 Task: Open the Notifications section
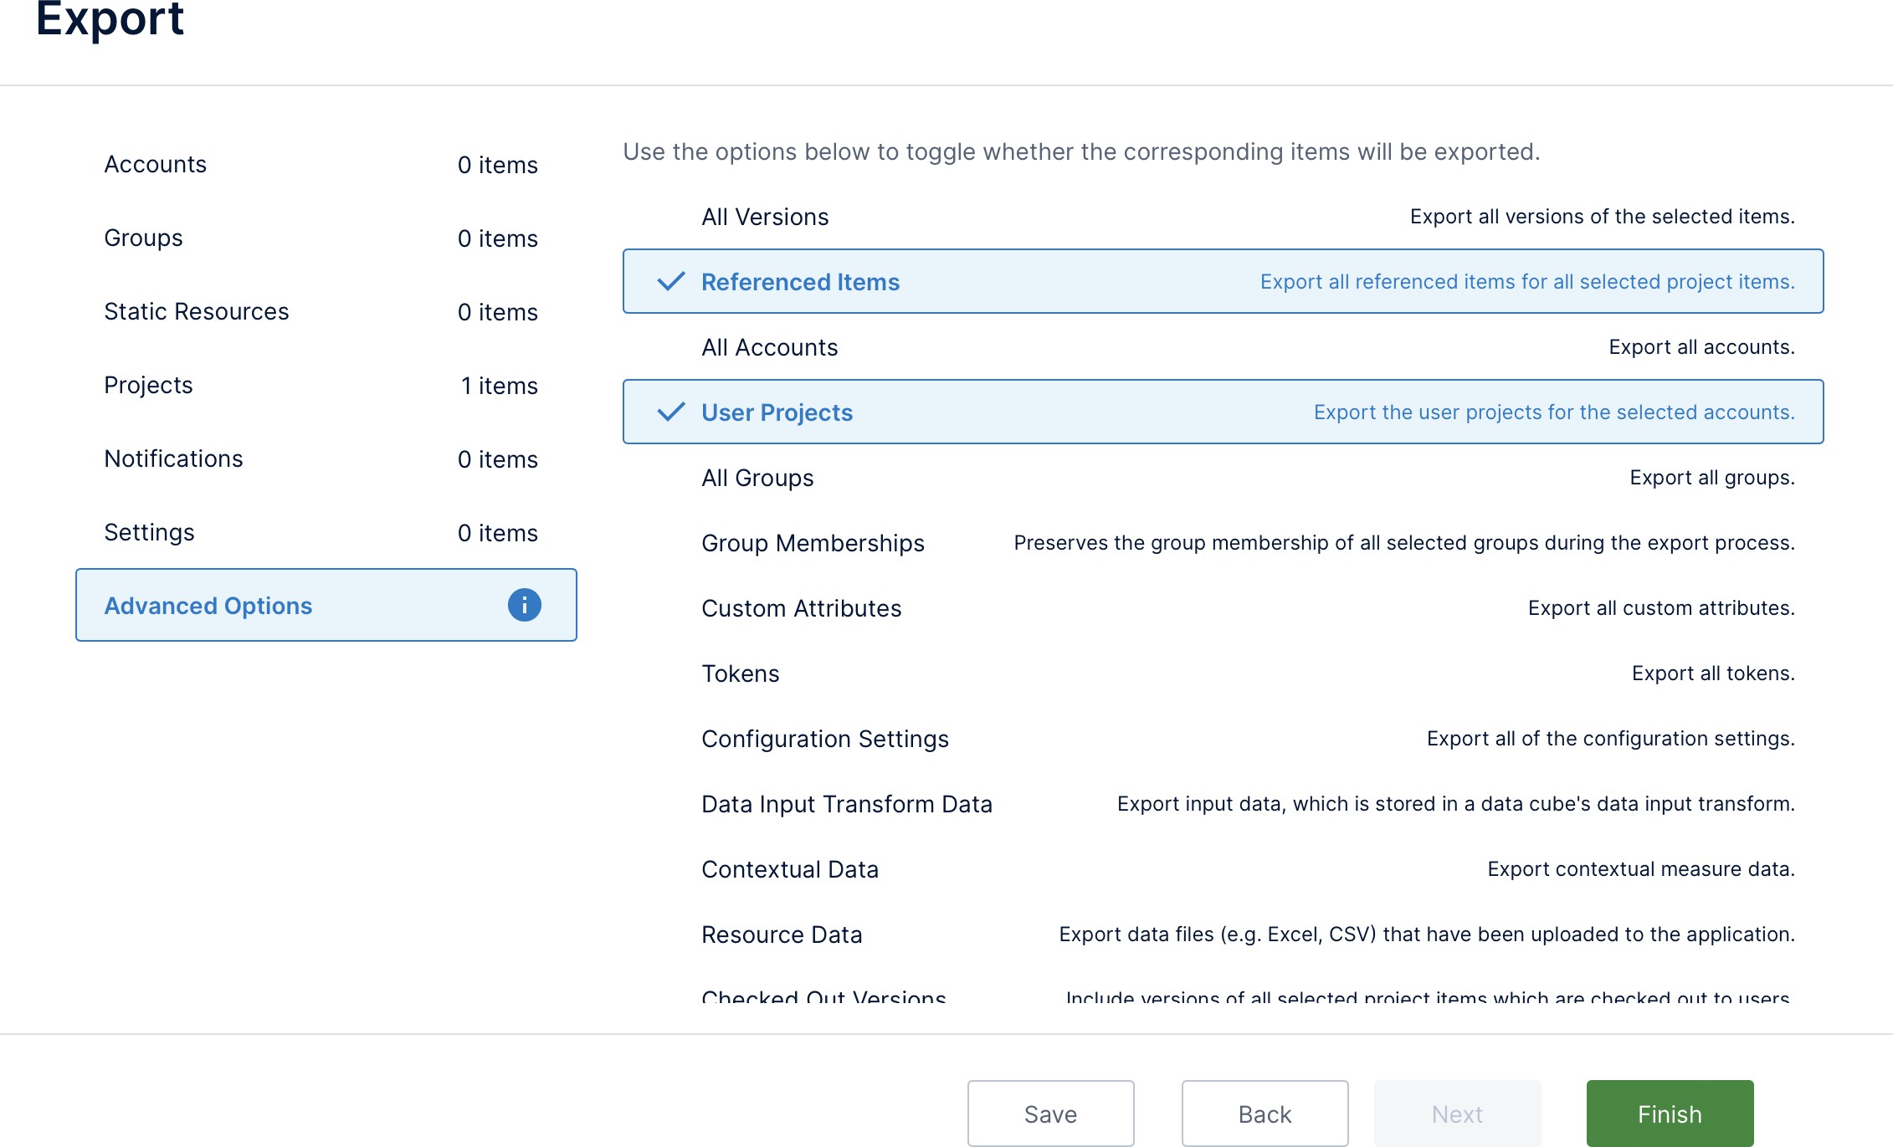[173, 458]
